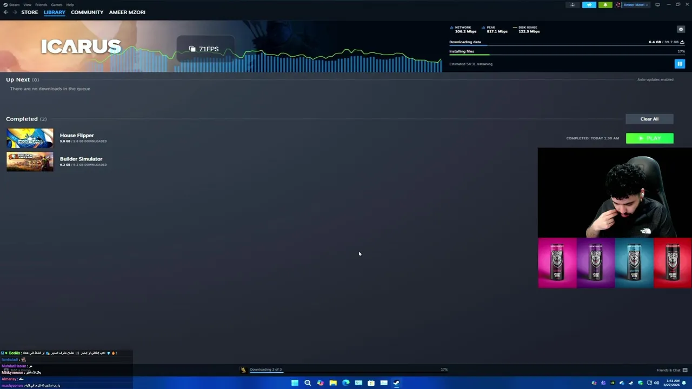Open the Builder Simulator thumbnail
The width and height of the screenshot is (692, 389).
pos(30,162)
